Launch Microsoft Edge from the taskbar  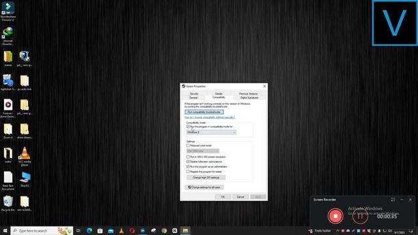pos(89,230)
